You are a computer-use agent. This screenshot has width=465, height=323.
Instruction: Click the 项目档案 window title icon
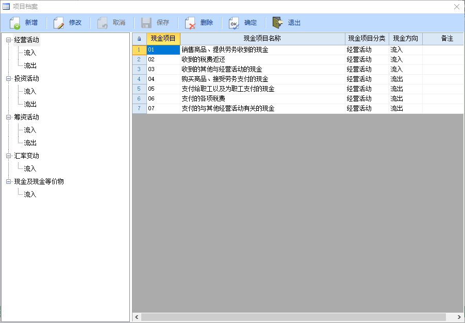click(x=6, y=6)
